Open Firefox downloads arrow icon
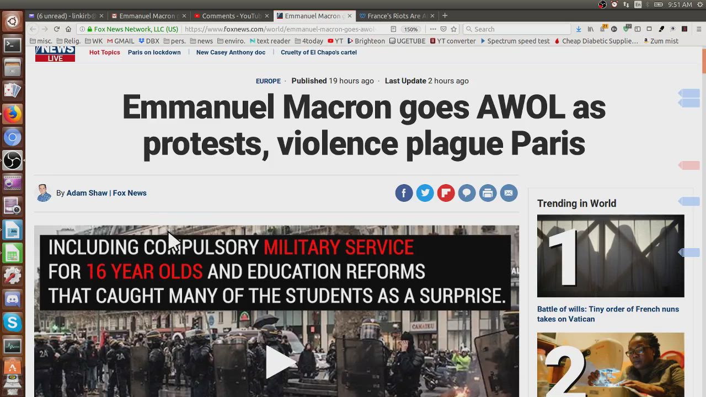706x397 pixels. click(x=578, y=29)
